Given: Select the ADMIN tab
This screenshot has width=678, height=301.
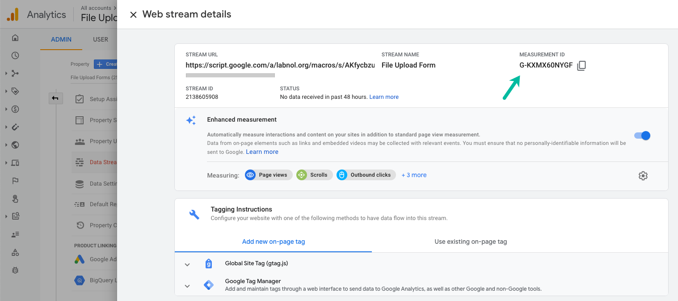Looking at the screenshot, I should [61, 39].
